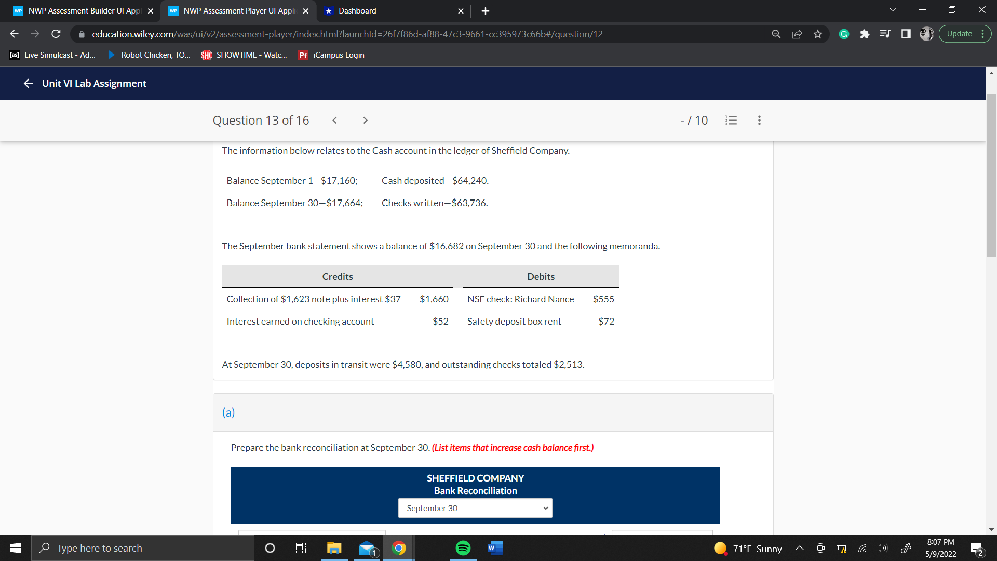Click the Chrome profile avatar icon
This screenshot has height=561, width=997.
(926, 34)
